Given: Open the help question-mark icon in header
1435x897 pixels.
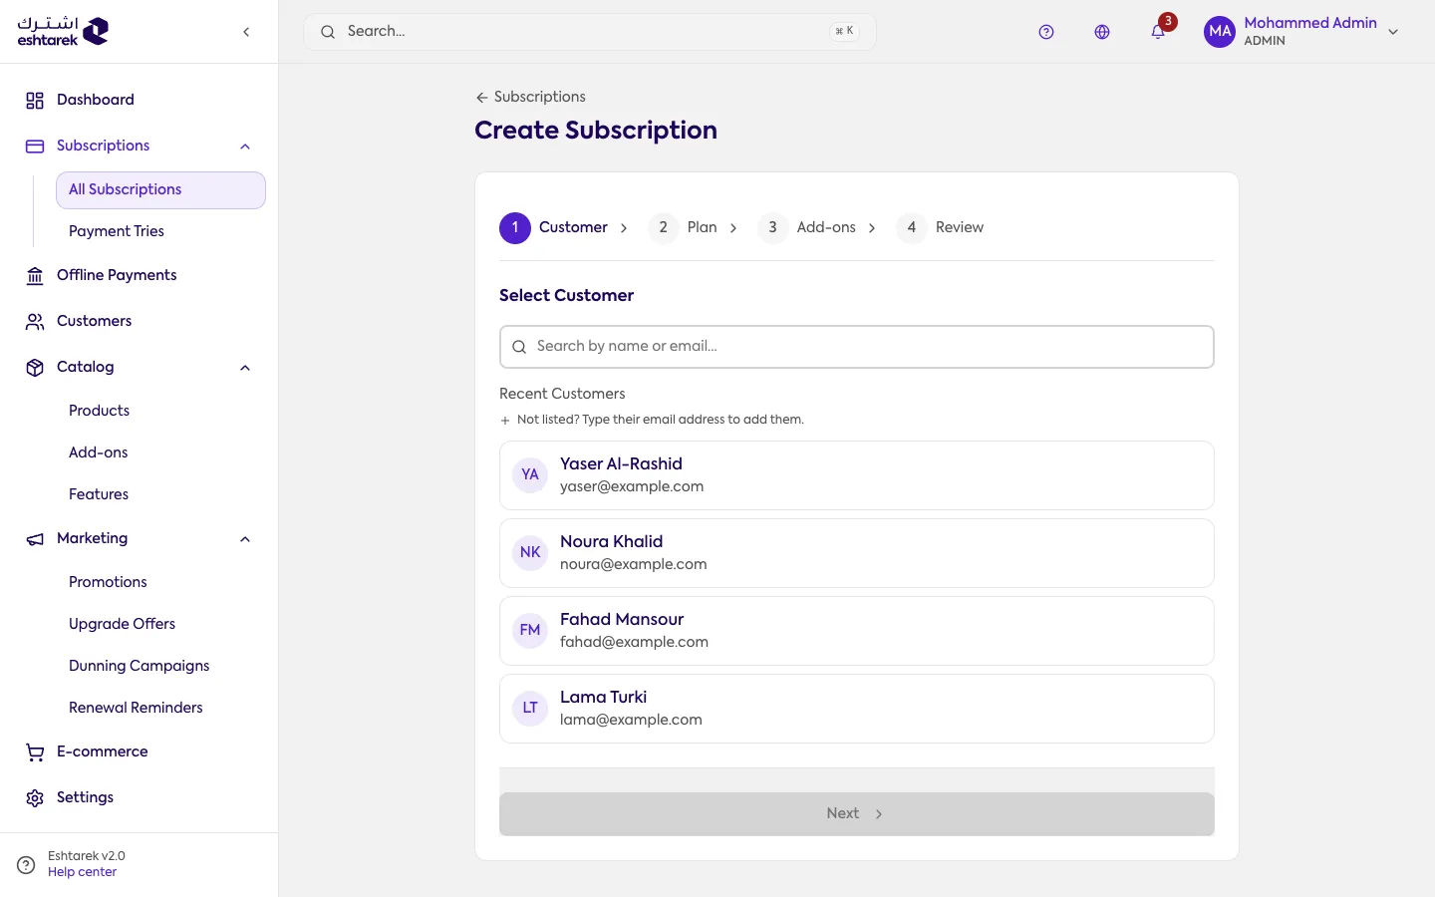Looking at the screenshot, I should pyautogui.click(x=1046, y=32).
